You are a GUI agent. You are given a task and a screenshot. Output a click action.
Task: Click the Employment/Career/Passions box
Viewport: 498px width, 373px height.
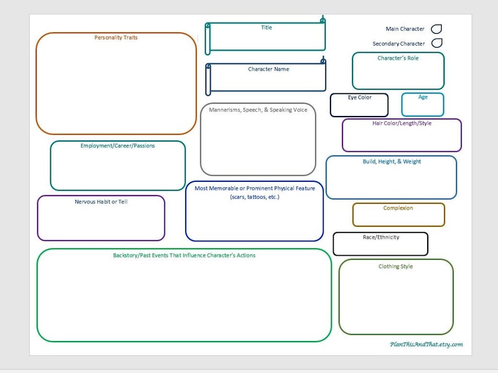(x=117, y=165)
